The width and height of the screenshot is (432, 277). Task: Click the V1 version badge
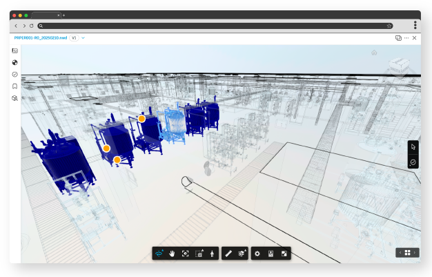pos(74,38)
